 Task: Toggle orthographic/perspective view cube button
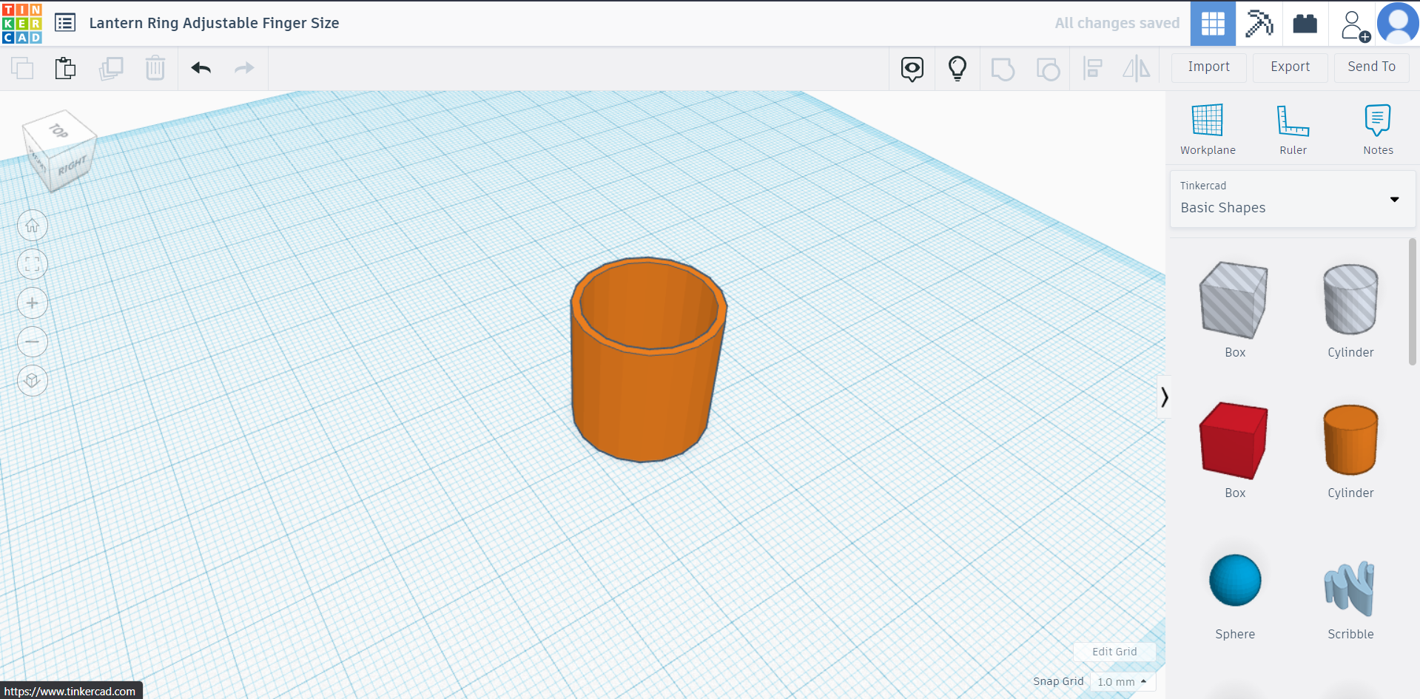pyautogui.click(x=33, y=380)
